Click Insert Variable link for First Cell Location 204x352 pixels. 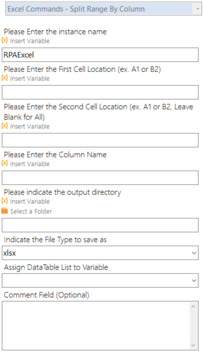[30, 78]
